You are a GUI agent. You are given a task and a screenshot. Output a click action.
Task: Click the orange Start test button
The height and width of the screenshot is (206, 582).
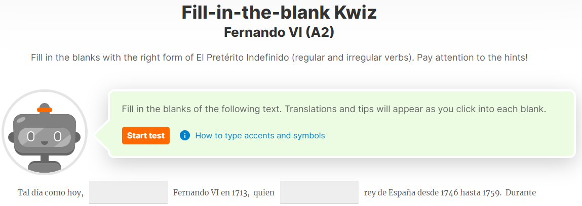click(x=145, y=136)
